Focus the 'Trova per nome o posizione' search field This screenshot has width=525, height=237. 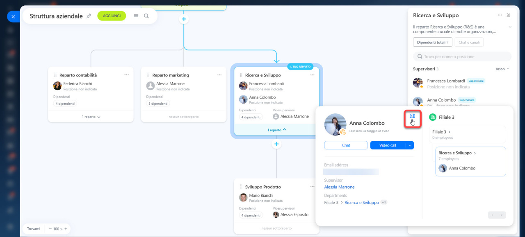point(462,56)
